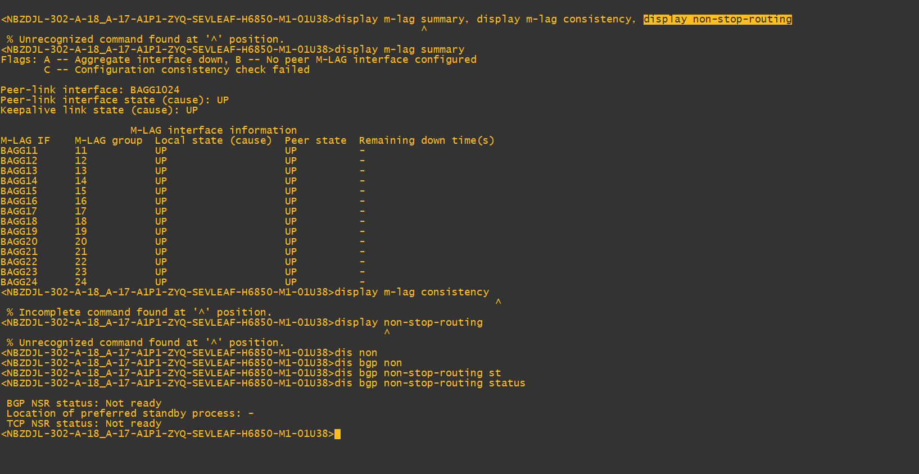Click the dis bgp non-stop-routing status command
The height and width of the screenshot is (474, 919).
point(430,383)
